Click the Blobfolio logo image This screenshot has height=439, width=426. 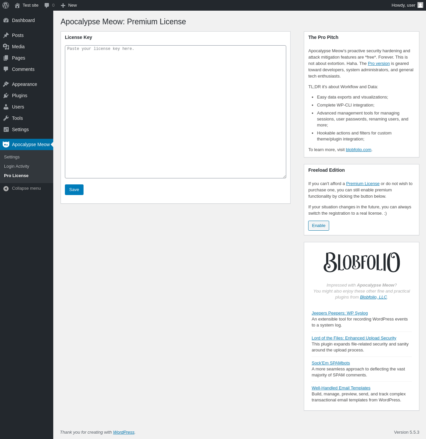click(362, 262)
